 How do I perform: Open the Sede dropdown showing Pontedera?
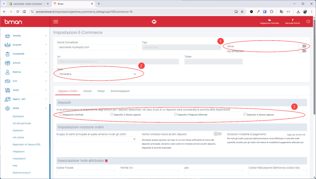[97, 74]
